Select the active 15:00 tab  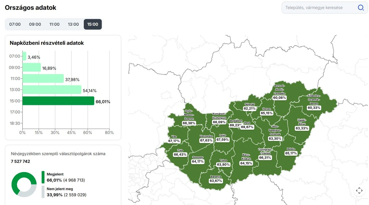93,24
